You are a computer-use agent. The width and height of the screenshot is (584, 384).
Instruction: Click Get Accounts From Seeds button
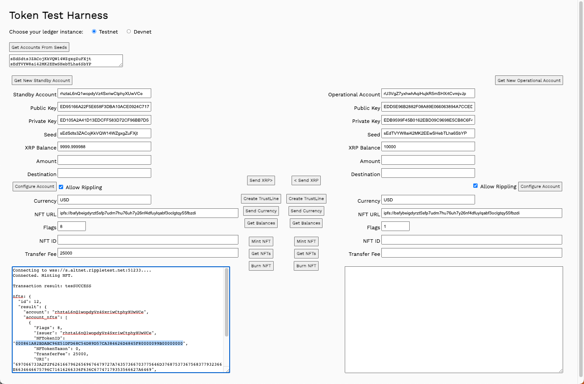39,47
